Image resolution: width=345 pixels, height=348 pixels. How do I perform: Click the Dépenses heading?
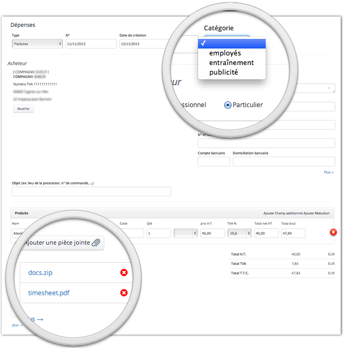tap(22, 25)
